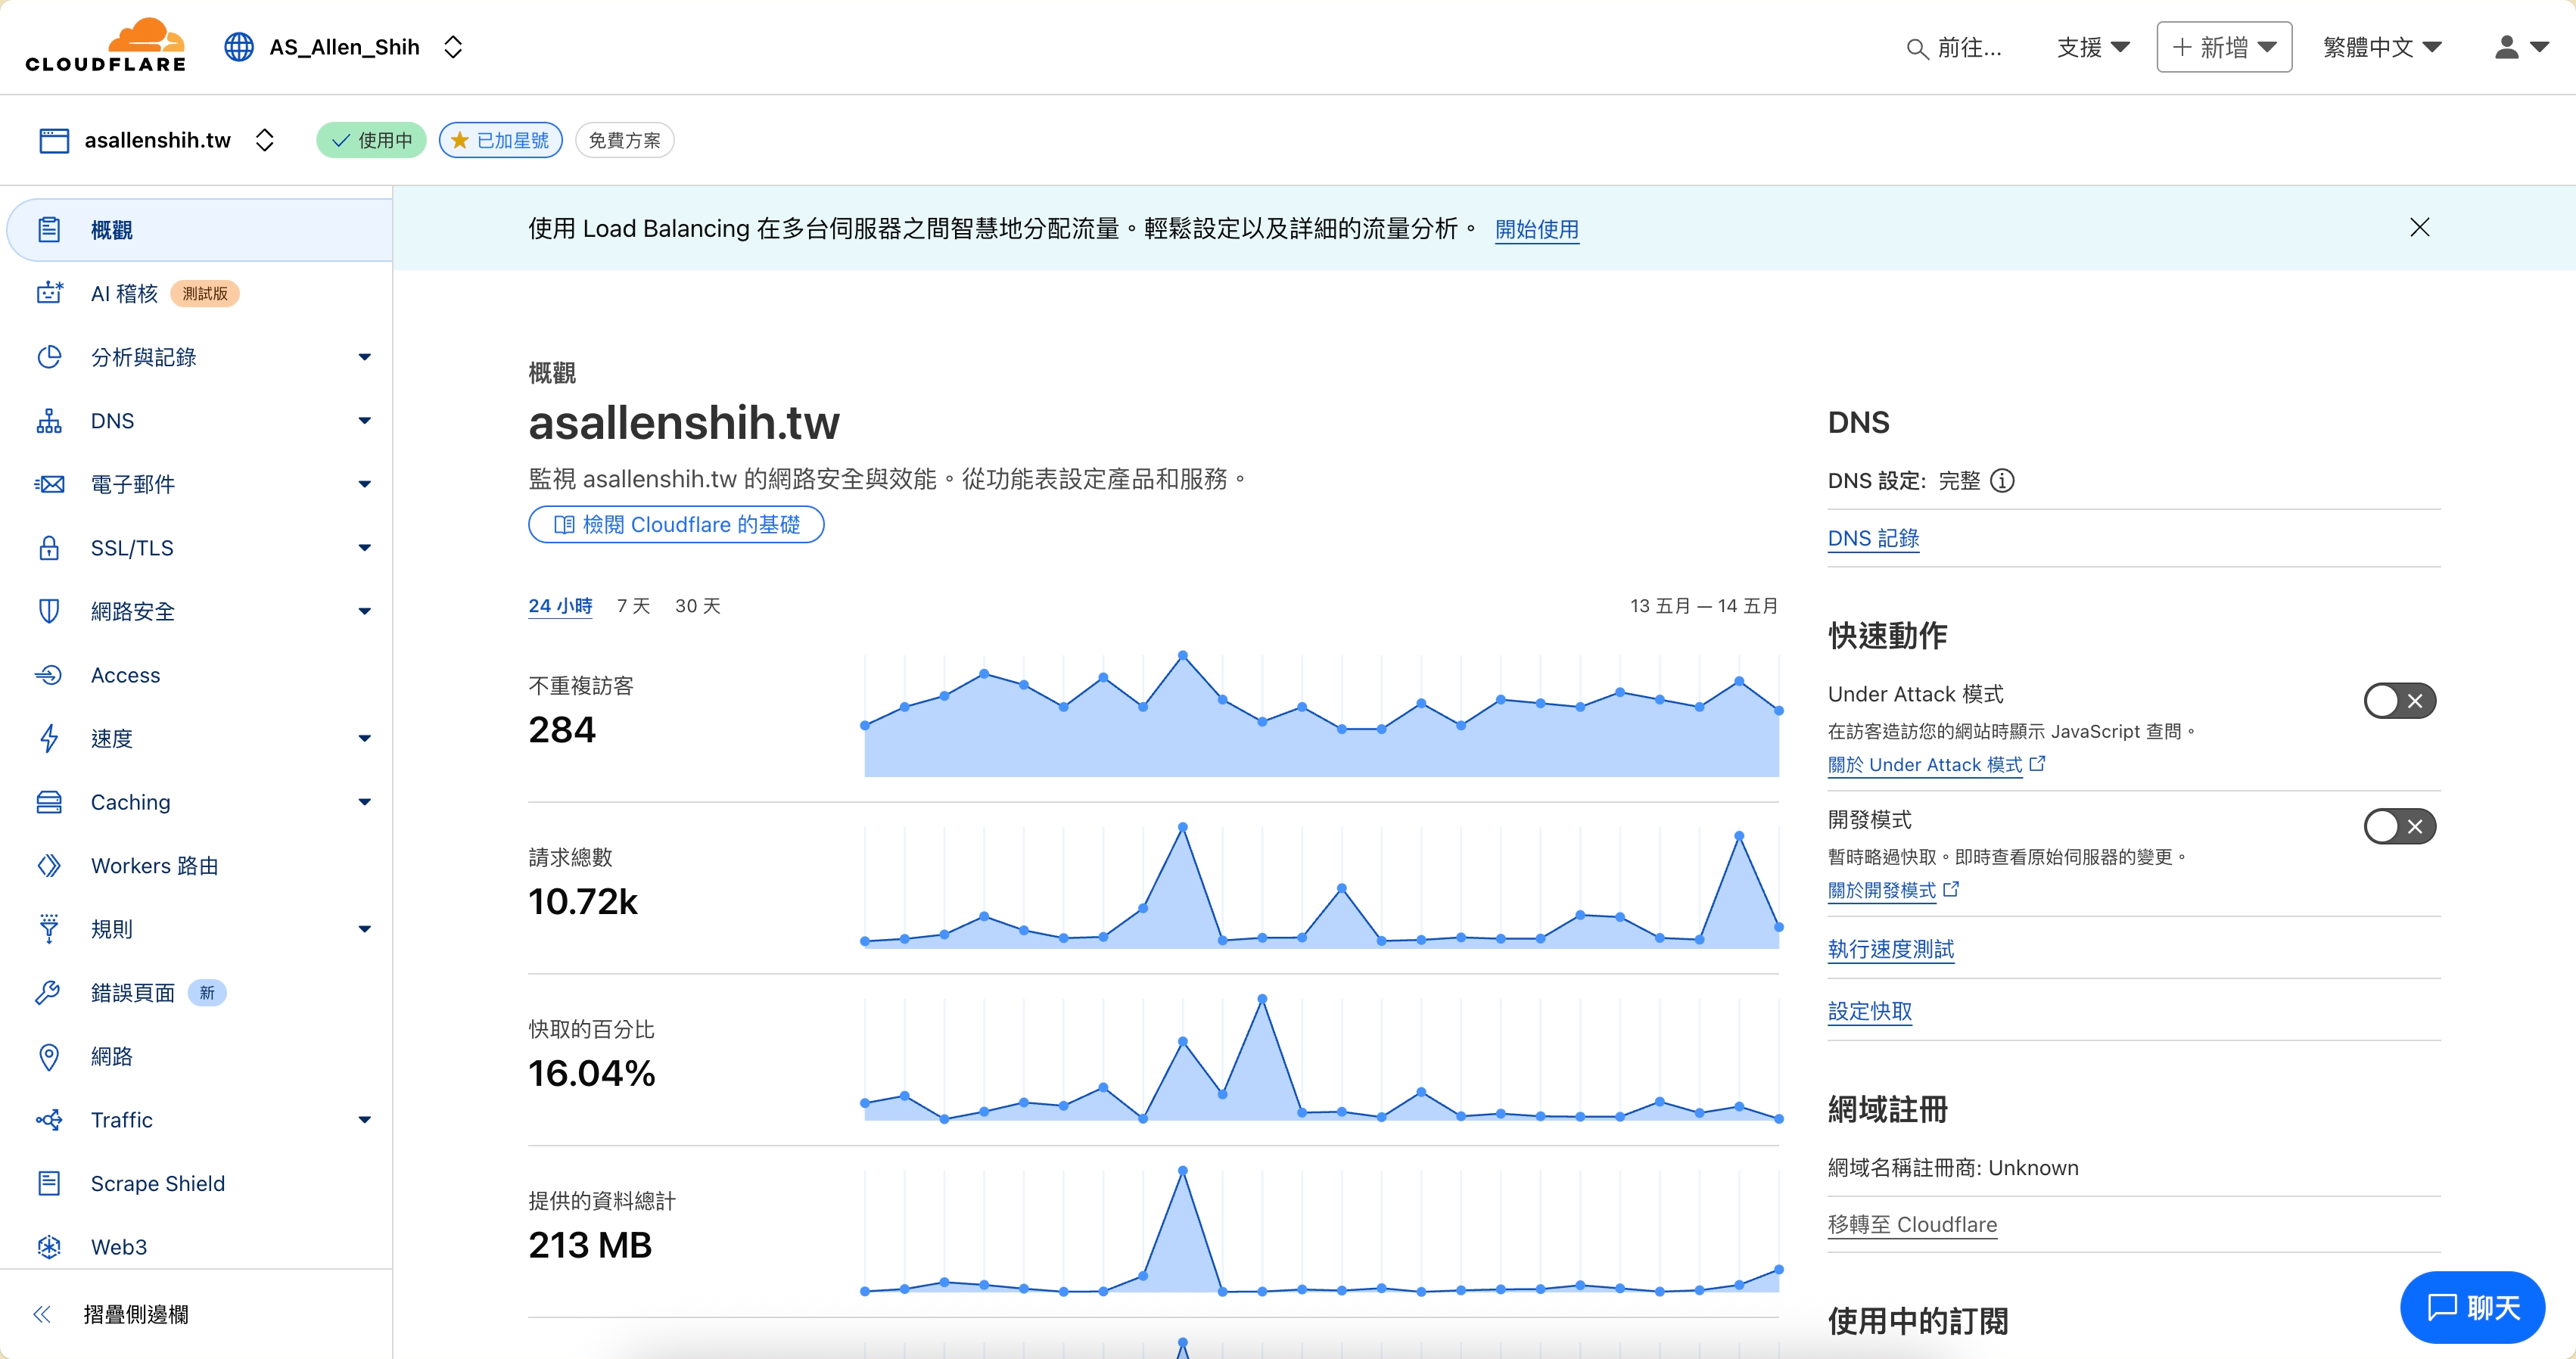Screen dimensions: 2576x1359
Task: Click the 概觀 clipboard icon in sidebar
Action: coord(49,230)
